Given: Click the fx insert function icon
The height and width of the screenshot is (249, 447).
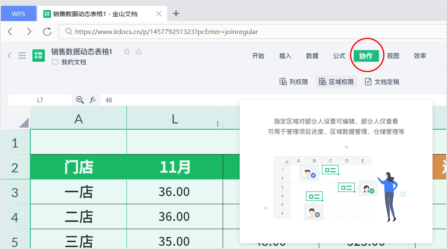Looking at the screenshot, I should pos(93,100).
